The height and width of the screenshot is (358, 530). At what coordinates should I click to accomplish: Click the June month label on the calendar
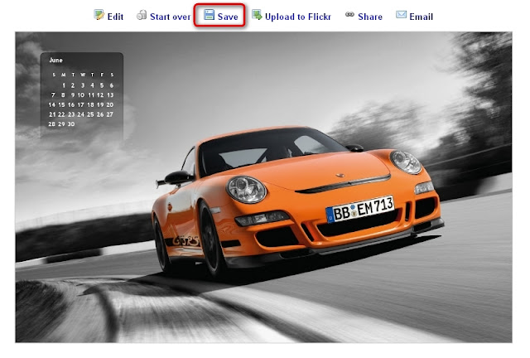[x=55, y=60]
